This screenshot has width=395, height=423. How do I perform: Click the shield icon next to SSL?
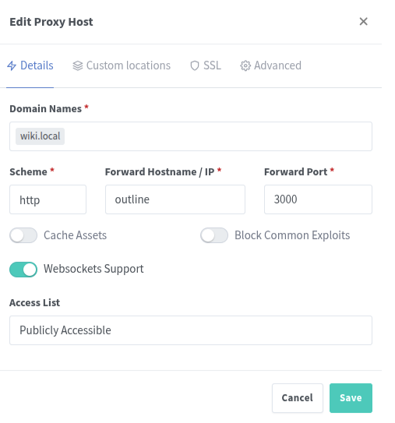195,65
